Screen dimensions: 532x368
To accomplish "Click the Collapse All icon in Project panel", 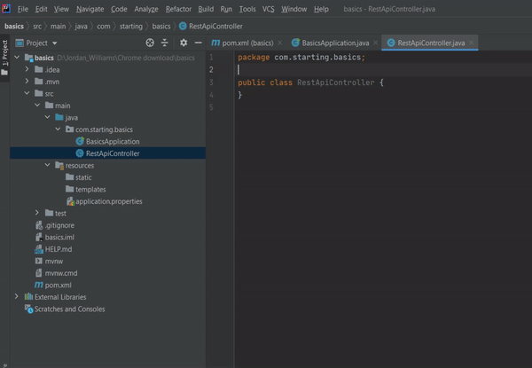I will [165, 43].
